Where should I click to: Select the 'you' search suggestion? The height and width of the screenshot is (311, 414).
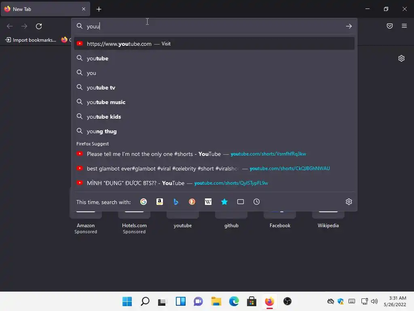214,73
